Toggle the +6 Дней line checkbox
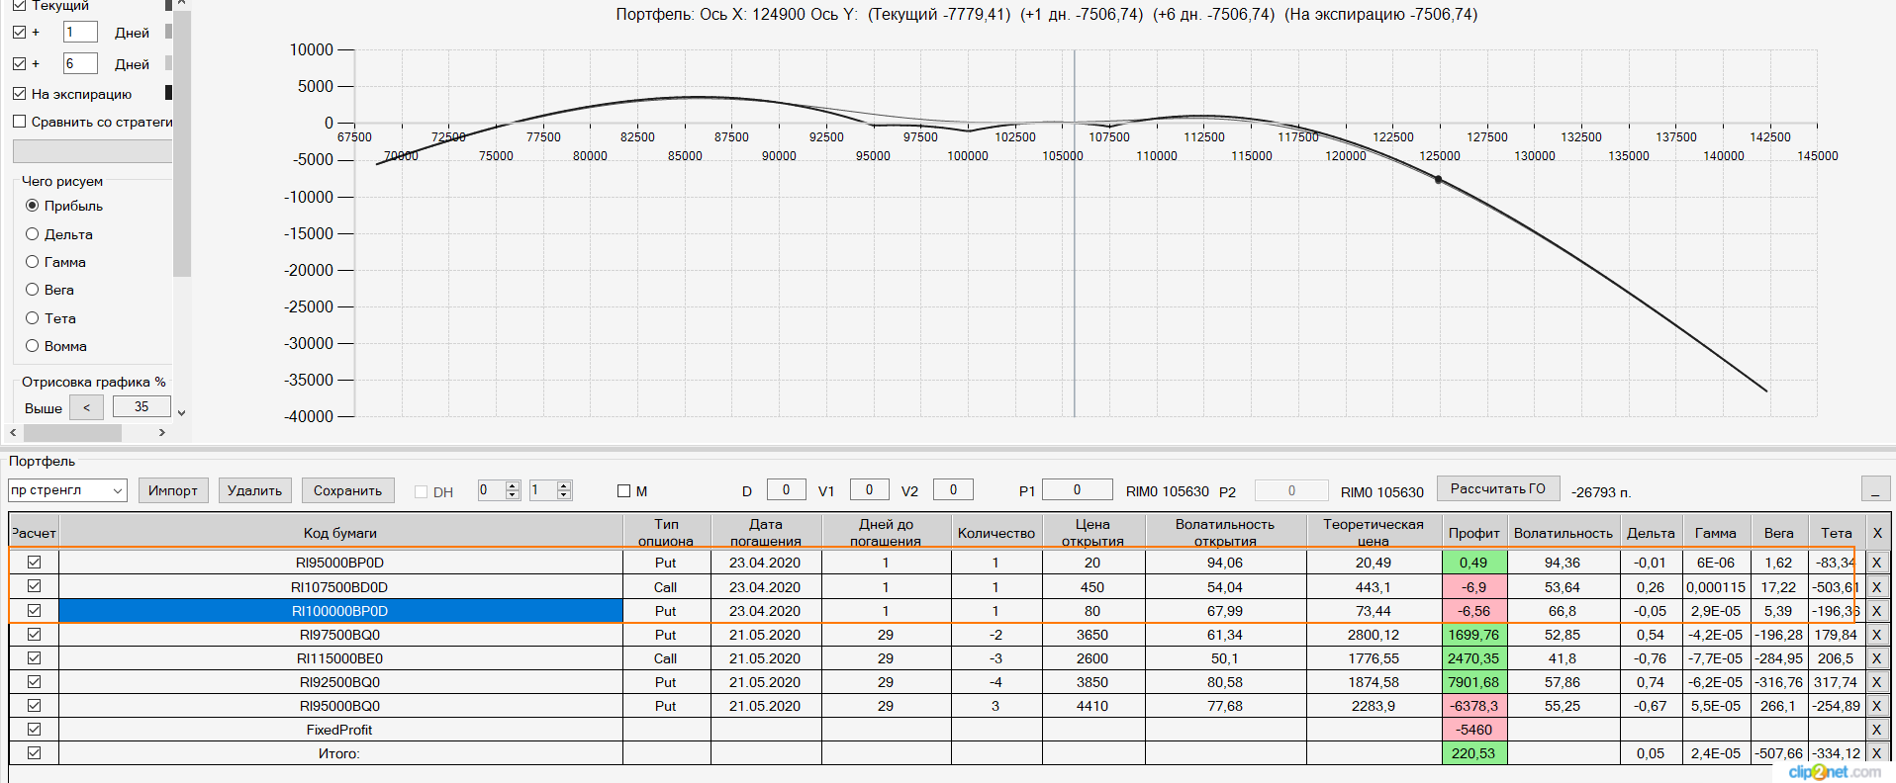The image size is (1896, 783). click(19, 64)
